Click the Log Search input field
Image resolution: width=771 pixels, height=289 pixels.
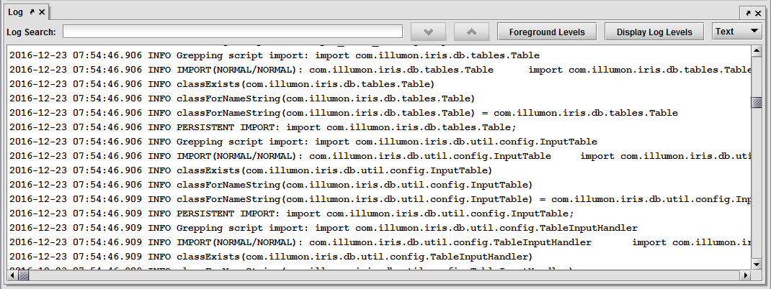click(232, 32)
